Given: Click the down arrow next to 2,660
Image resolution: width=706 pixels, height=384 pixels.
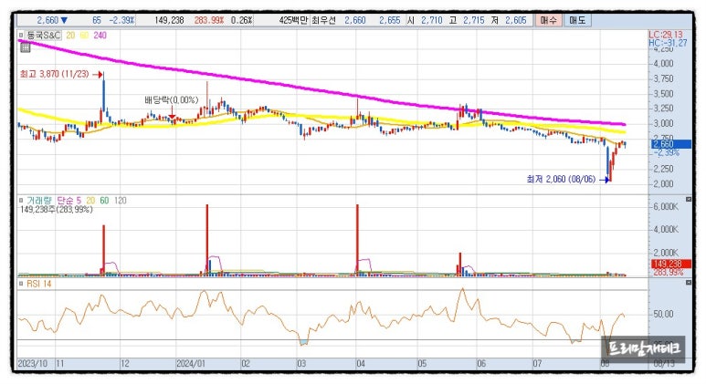Looking at the screenshot, I should click(63, 19).
